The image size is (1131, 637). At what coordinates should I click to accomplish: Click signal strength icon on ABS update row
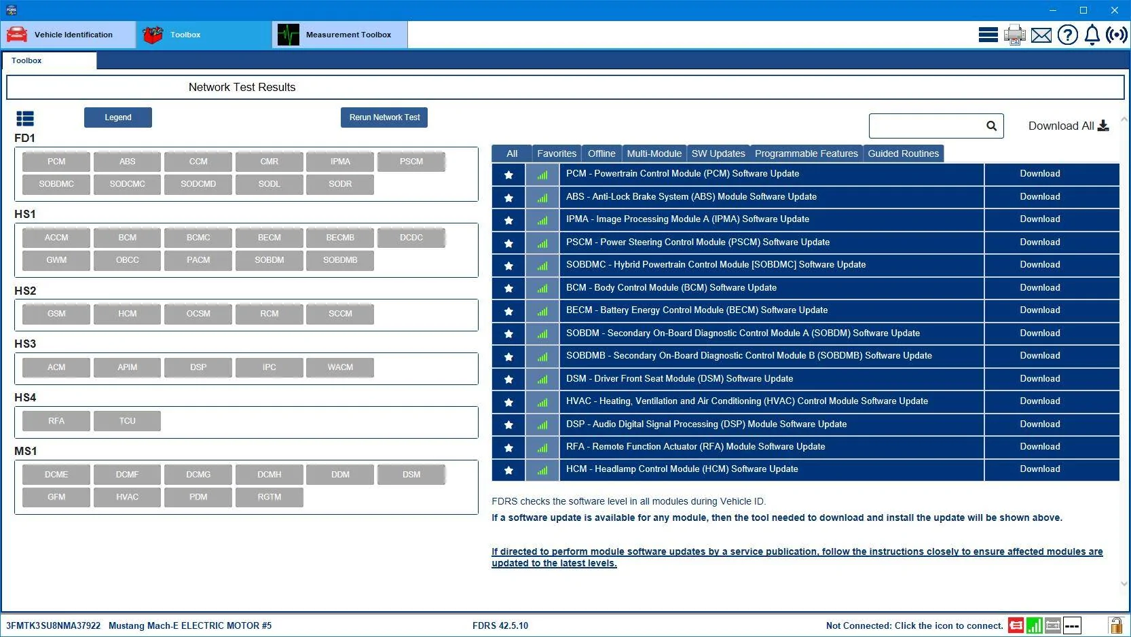(x=542, y=198)
